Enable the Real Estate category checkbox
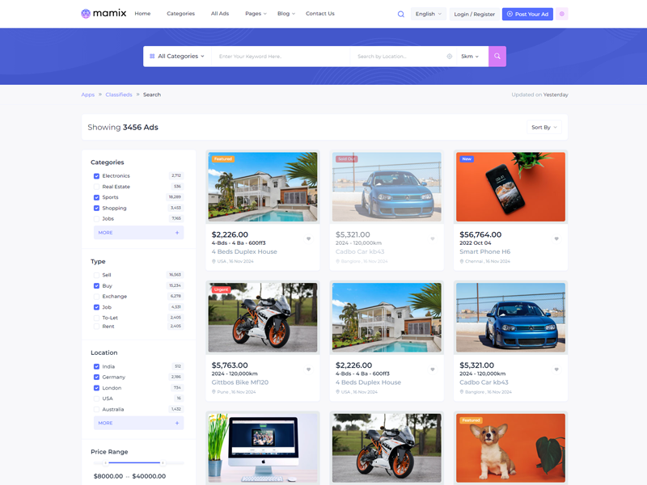The image size is (647, 485). pos(96,187)
